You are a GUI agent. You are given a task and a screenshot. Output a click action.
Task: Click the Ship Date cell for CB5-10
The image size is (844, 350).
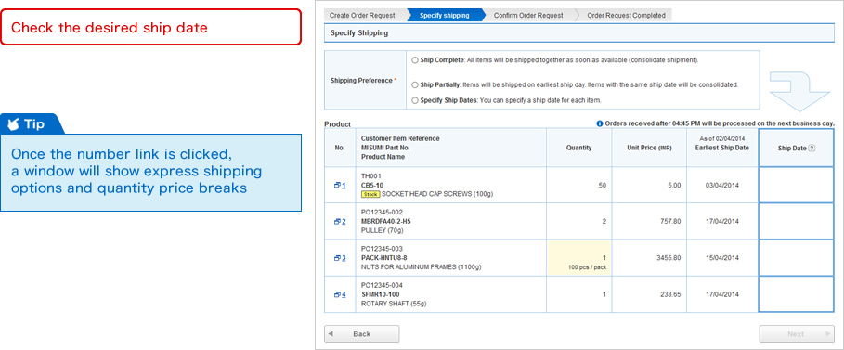click(796, 185)
